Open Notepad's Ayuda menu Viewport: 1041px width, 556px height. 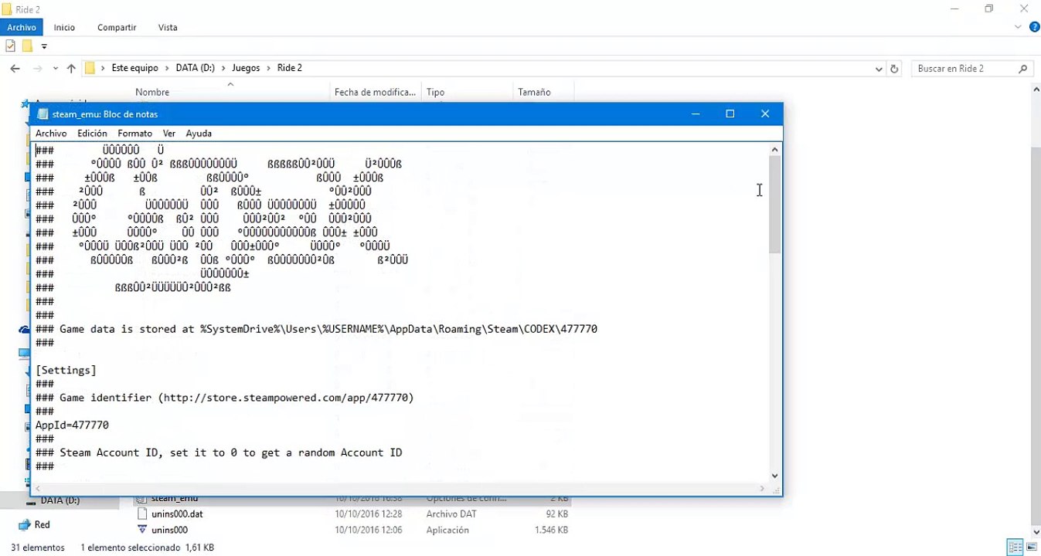coord(199,134)
